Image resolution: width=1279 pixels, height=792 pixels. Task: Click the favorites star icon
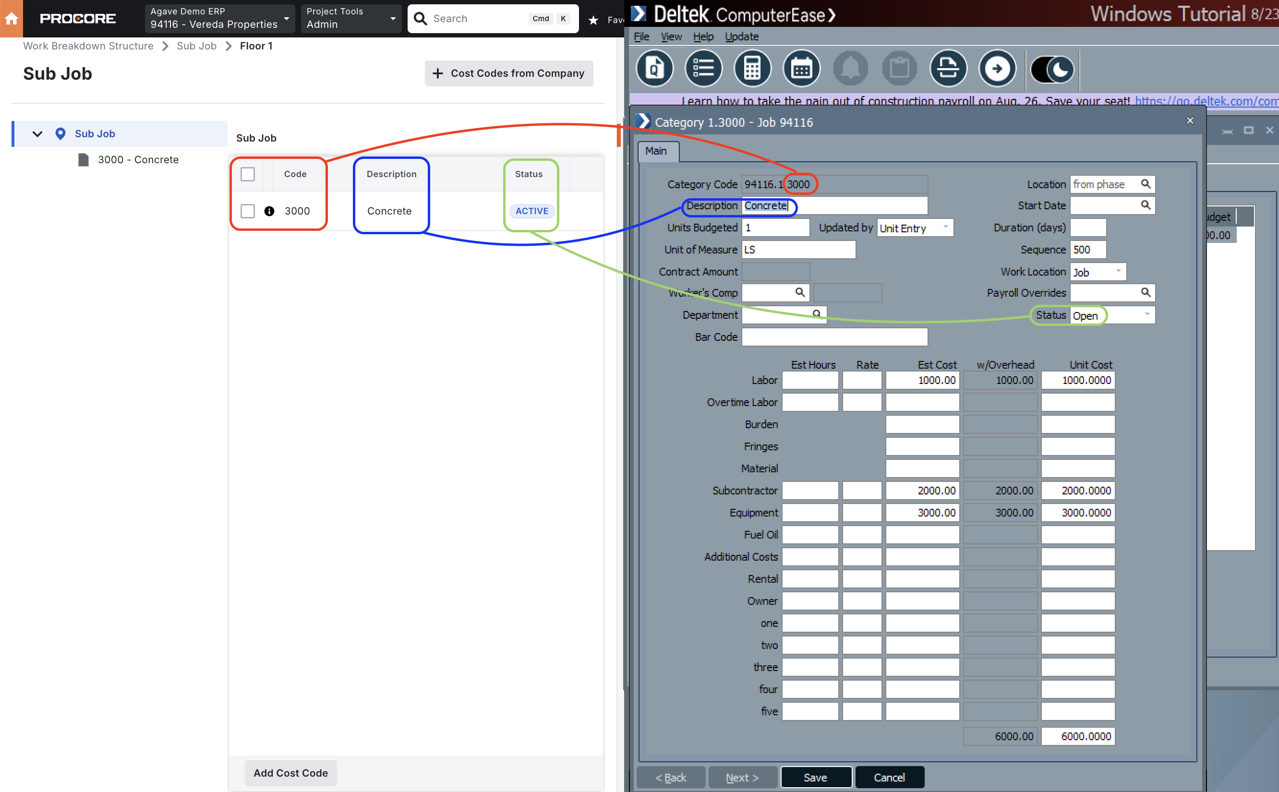point(593,20)
